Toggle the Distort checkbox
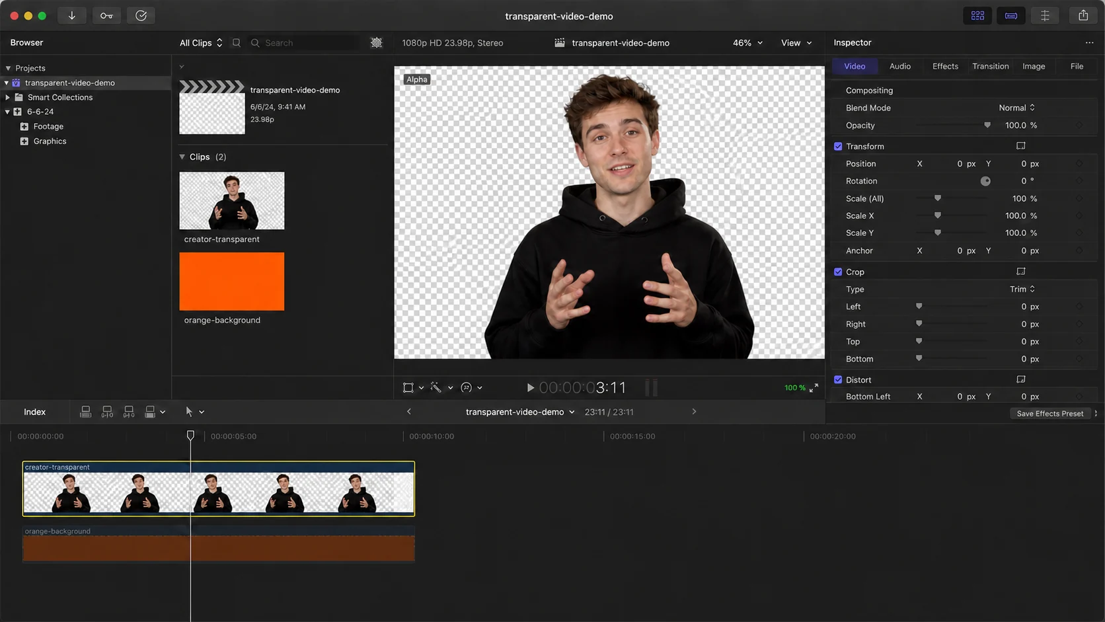 tap(838, 379)
